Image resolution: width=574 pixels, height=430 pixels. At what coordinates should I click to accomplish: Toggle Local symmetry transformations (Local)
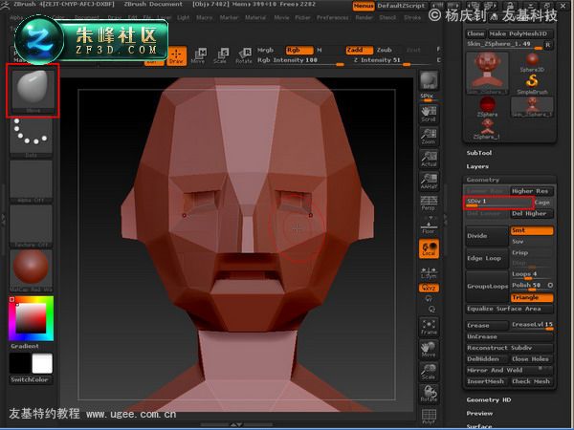(x=429, y=248)
